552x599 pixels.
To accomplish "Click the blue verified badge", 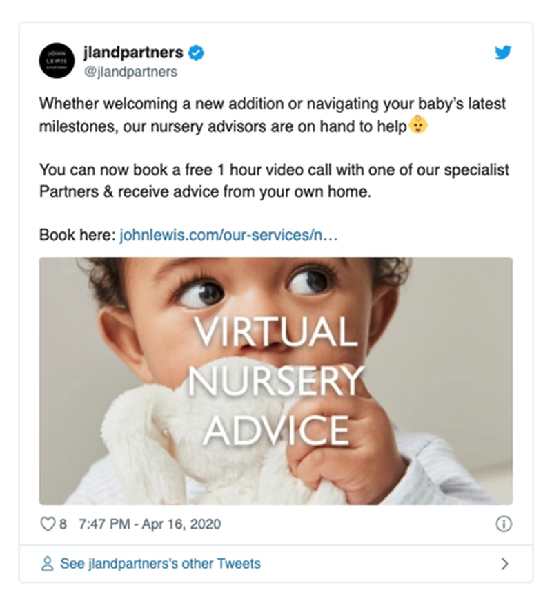I will (x=197, y=53).
